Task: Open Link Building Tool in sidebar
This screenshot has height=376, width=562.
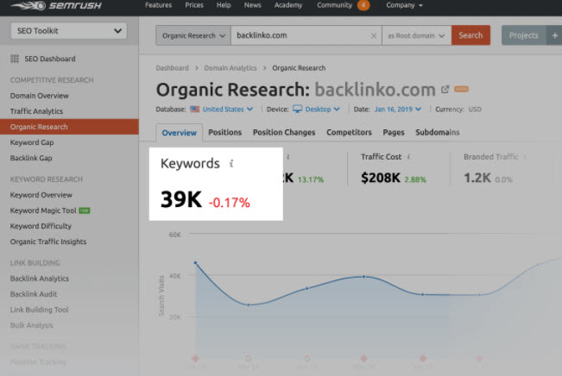Action: (40, 310)
